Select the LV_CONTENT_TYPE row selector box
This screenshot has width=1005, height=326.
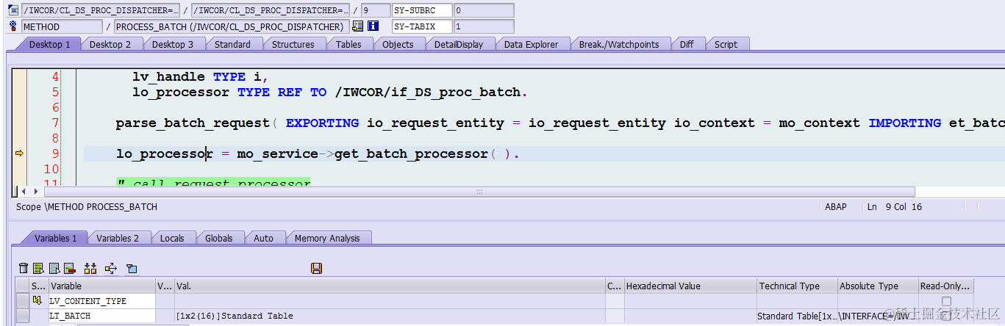pyautogui.click(x=23, y=301)
